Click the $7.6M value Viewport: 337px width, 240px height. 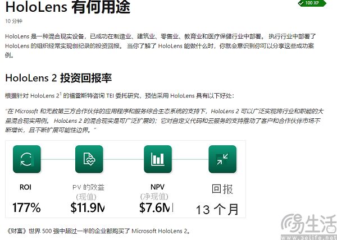156,207
